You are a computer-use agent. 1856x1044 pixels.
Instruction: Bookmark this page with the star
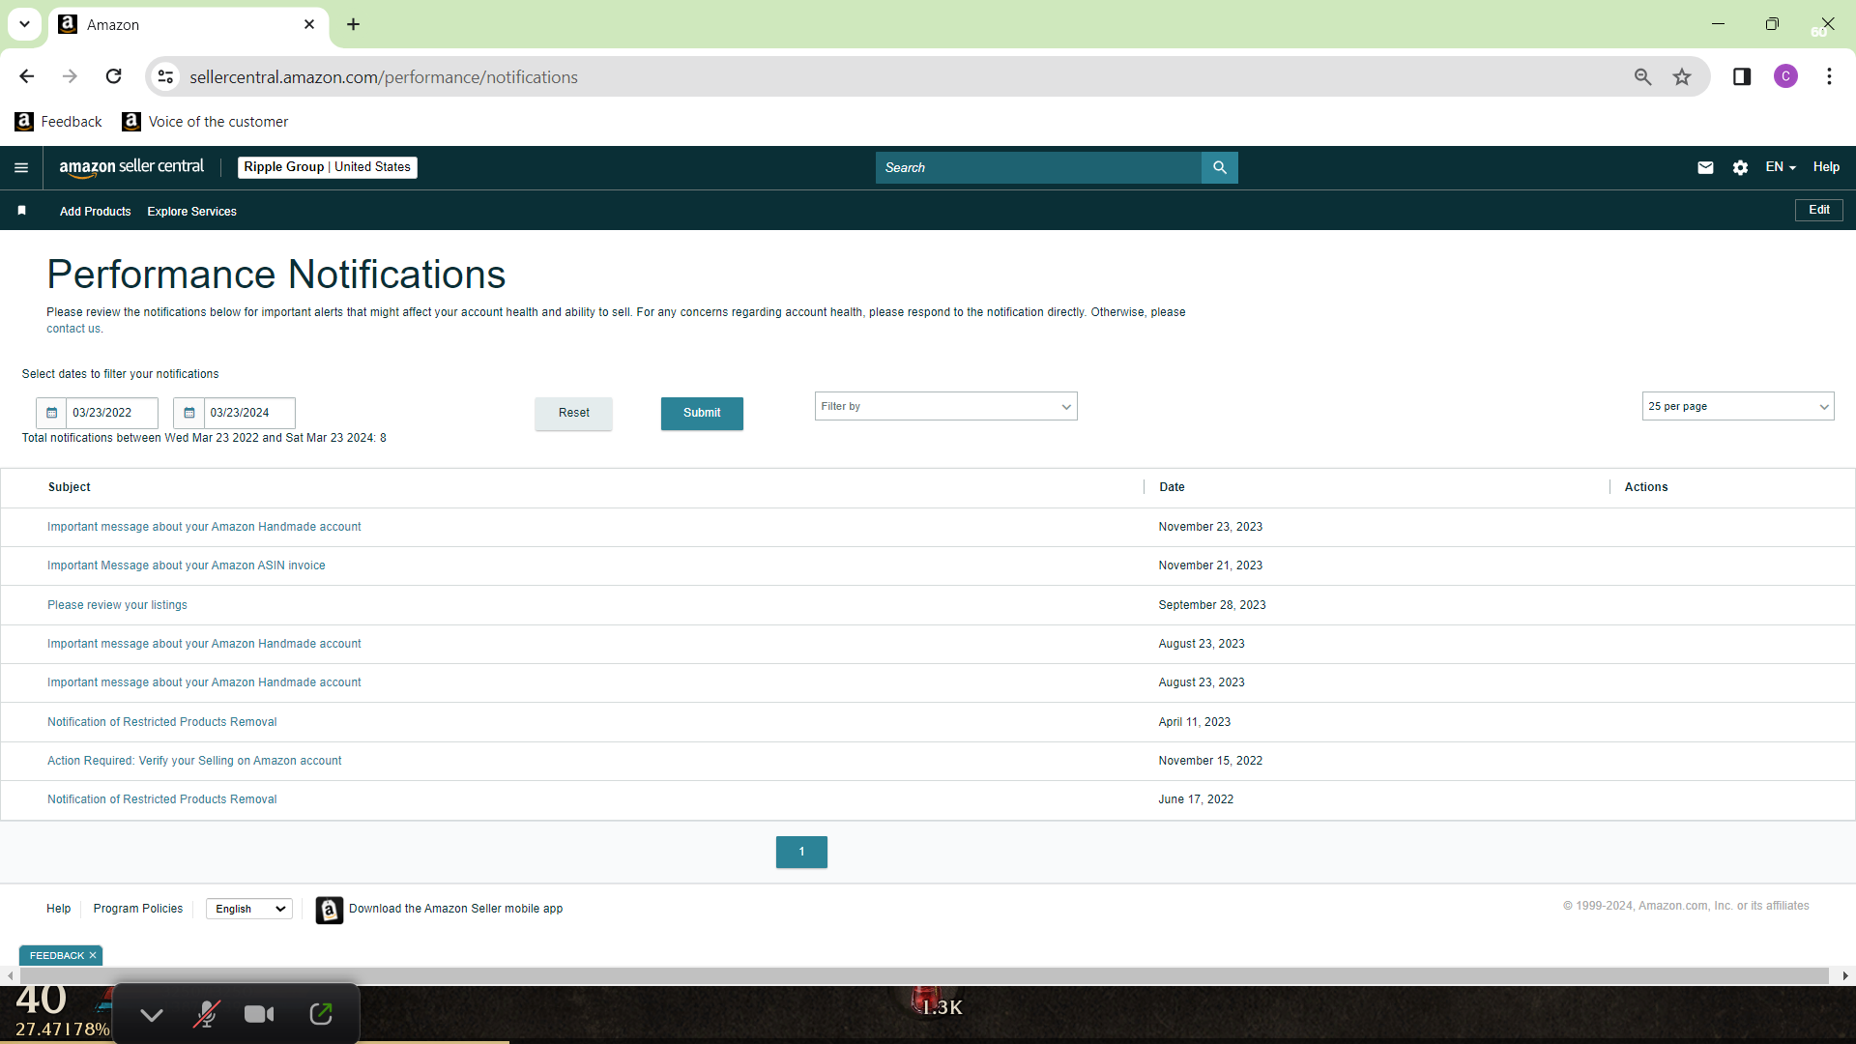click(x=1682, y=76)
